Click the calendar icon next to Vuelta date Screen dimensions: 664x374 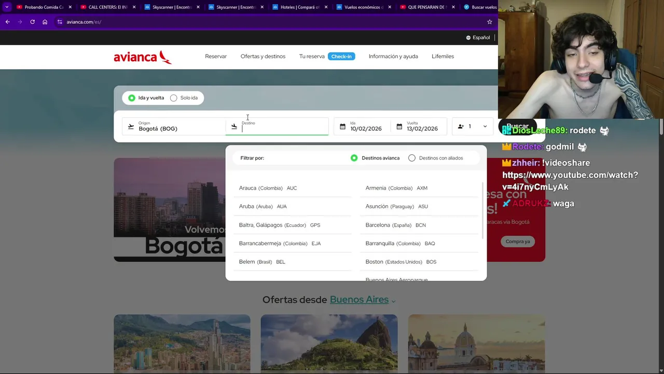[399, 126]
